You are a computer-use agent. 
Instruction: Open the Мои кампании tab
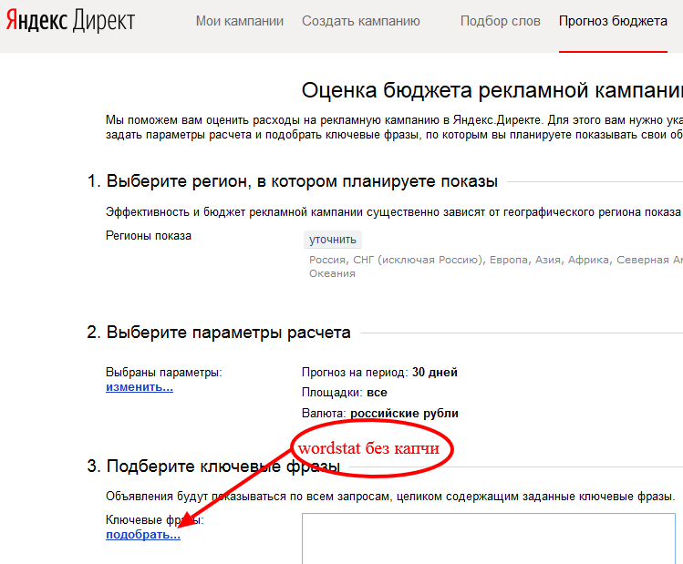click(x=239, y=21)
